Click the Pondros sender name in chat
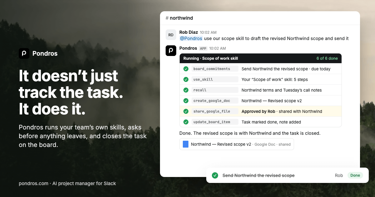375x197 pixels. click(x=188, y=48)
